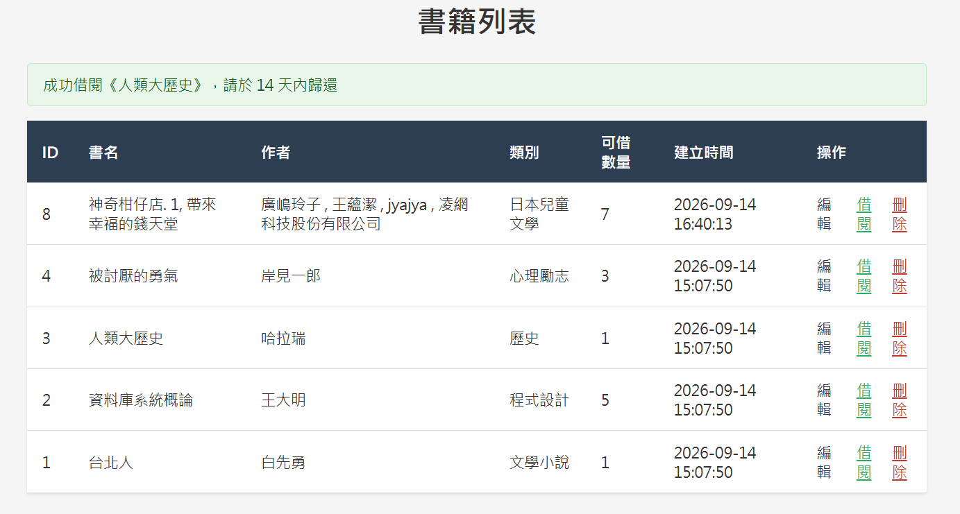Click the 心理勵志 category cell
Image resolution: width=960 pixels, height=514 pixels.
point(539,276)
